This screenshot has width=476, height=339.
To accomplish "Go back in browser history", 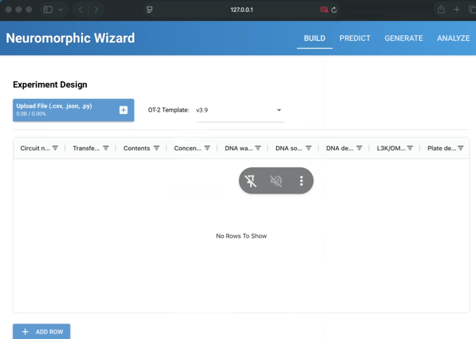I will tap(81, 10).
